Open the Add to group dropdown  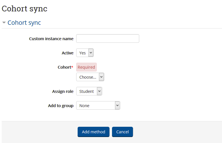click(98, 105)
